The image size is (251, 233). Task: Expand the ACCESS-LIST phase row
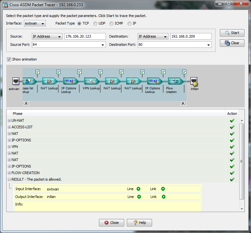tap(9, 127)
